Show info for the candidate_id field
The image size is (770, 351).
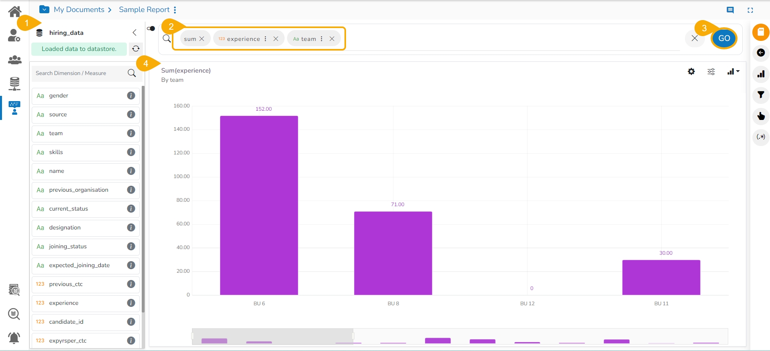point(131,322)
